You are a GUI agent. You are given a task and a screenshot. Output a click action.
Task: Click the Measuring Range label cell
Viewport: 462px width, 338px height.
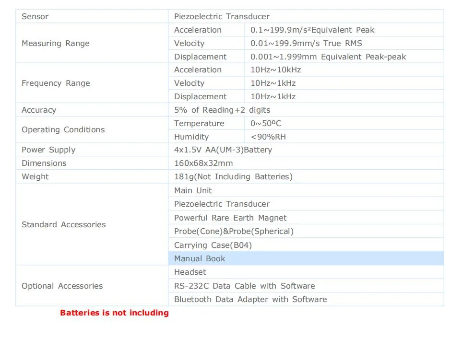92,43
